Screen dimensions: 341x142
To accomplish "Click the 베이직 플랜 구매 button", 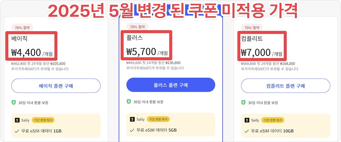I will [56, 86].
